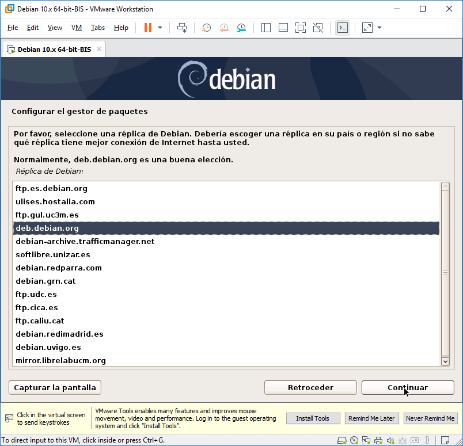Image resolution: width=463 pixels, height=446 pixels.
Task: Click the Unity mode toolbar icon
Action: (318, 28)
